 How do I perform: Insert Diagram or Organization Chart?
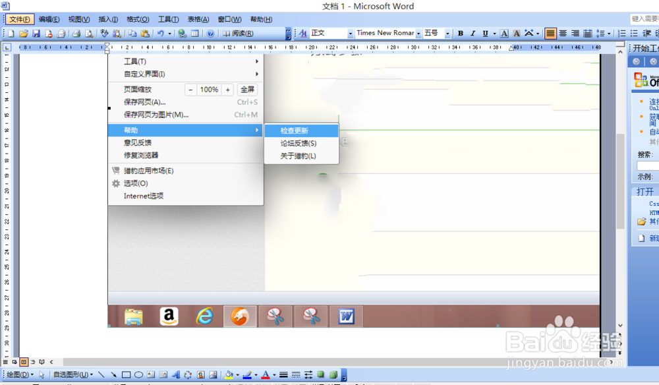188,374
